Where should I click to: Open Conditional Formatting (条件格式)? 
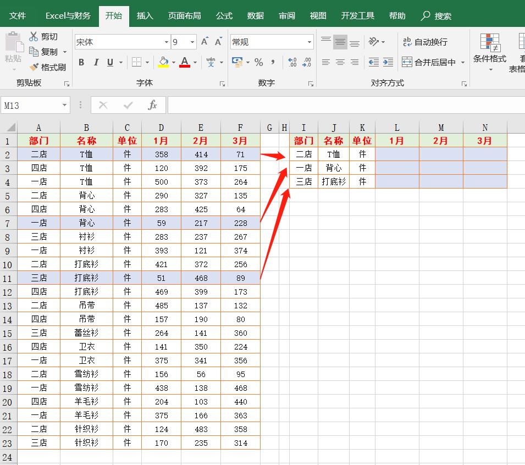tap(489, 52)
